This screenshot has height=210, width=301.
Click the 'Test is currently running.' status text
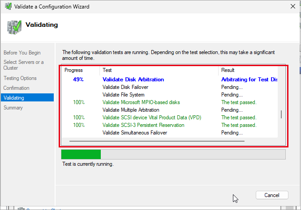88,164
